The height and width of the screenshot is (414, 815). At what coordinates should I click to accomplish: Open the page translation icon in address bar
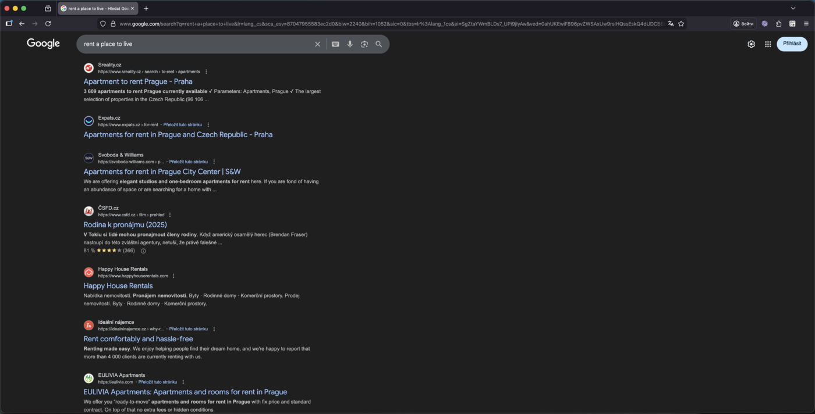pyautogui.click(x=670, y=24)
